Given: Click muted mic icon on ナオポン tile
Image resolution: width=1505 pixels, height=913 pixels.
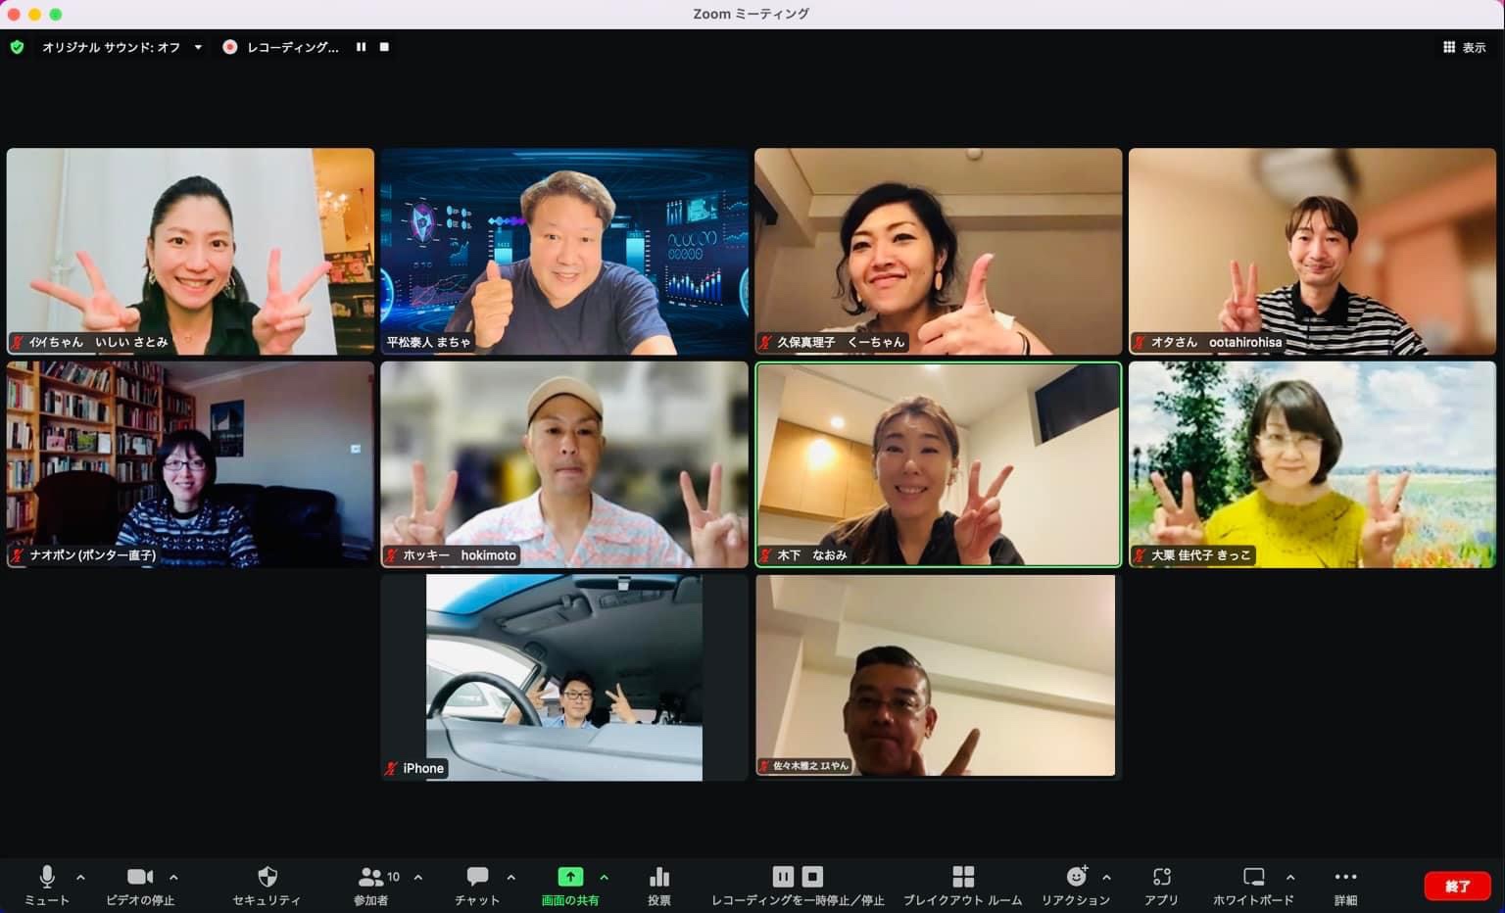Looking at the screenshot, I should (18, 555).
